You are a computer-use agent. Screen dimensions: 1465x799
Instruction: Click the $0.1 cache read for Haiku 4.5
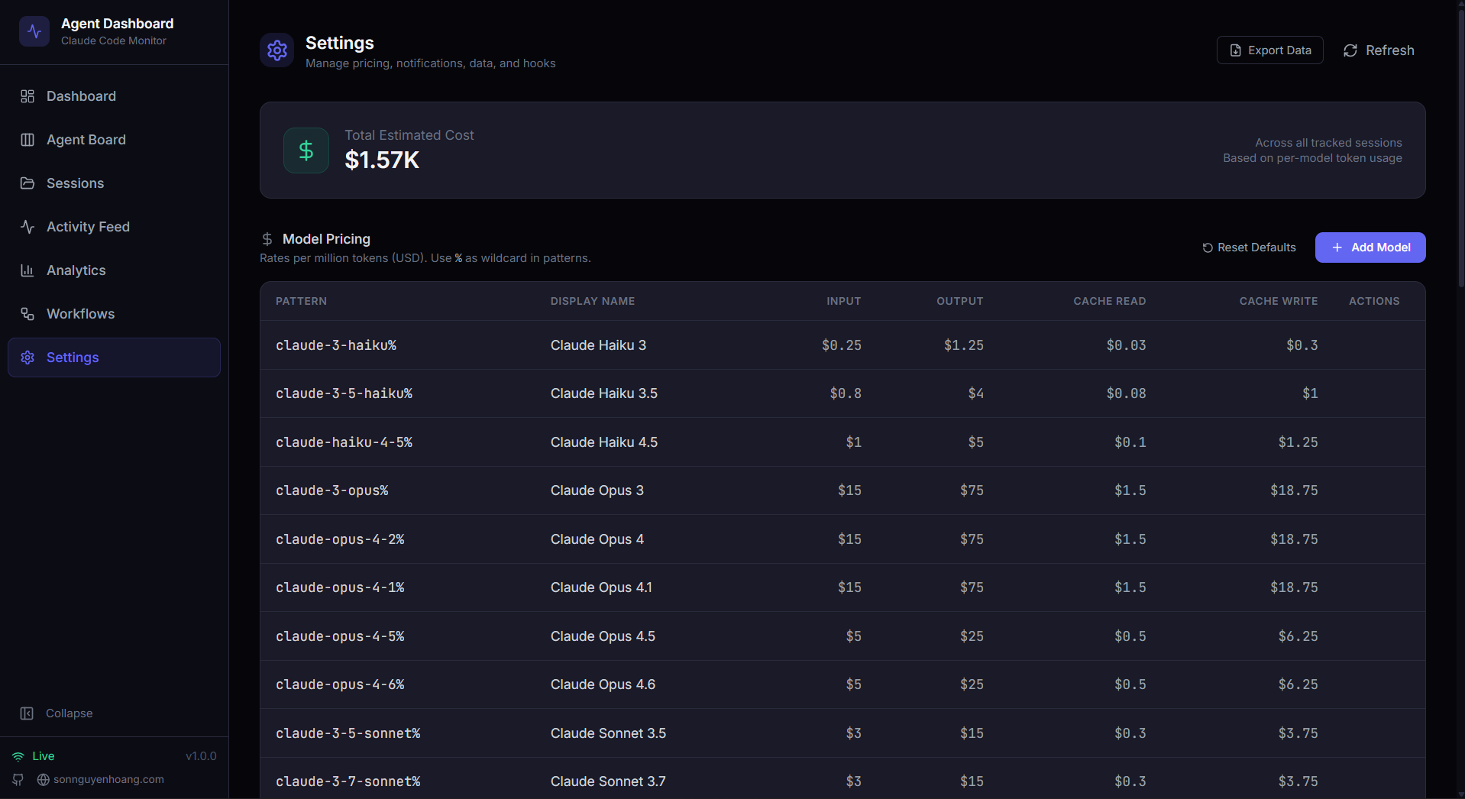coord(1130,442)
